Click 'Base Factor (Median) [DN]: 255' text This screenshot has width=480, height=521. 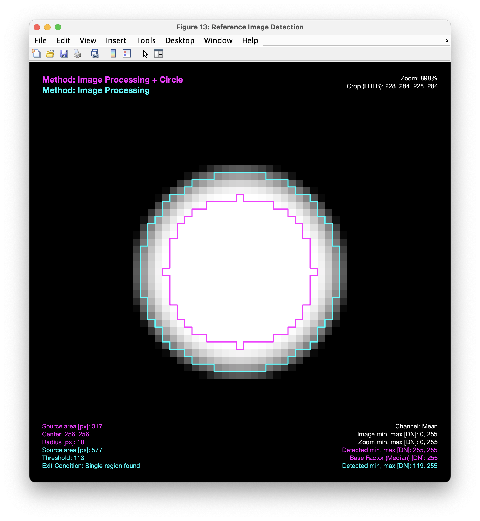(394, 458)
